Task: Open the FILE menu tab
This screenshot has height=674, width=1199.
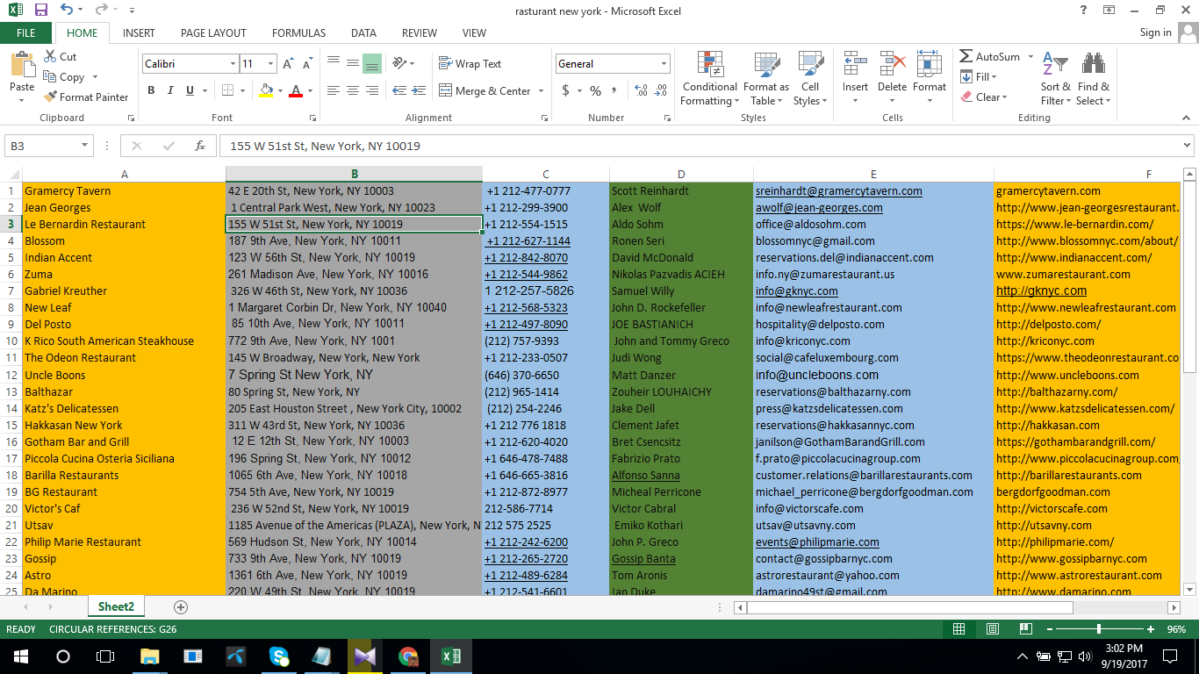Action: point(26,33)
